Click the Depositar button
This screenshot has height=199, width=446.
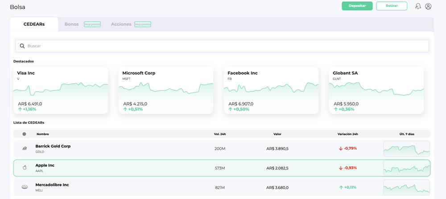pyautogui.click(x=357, y=6)
